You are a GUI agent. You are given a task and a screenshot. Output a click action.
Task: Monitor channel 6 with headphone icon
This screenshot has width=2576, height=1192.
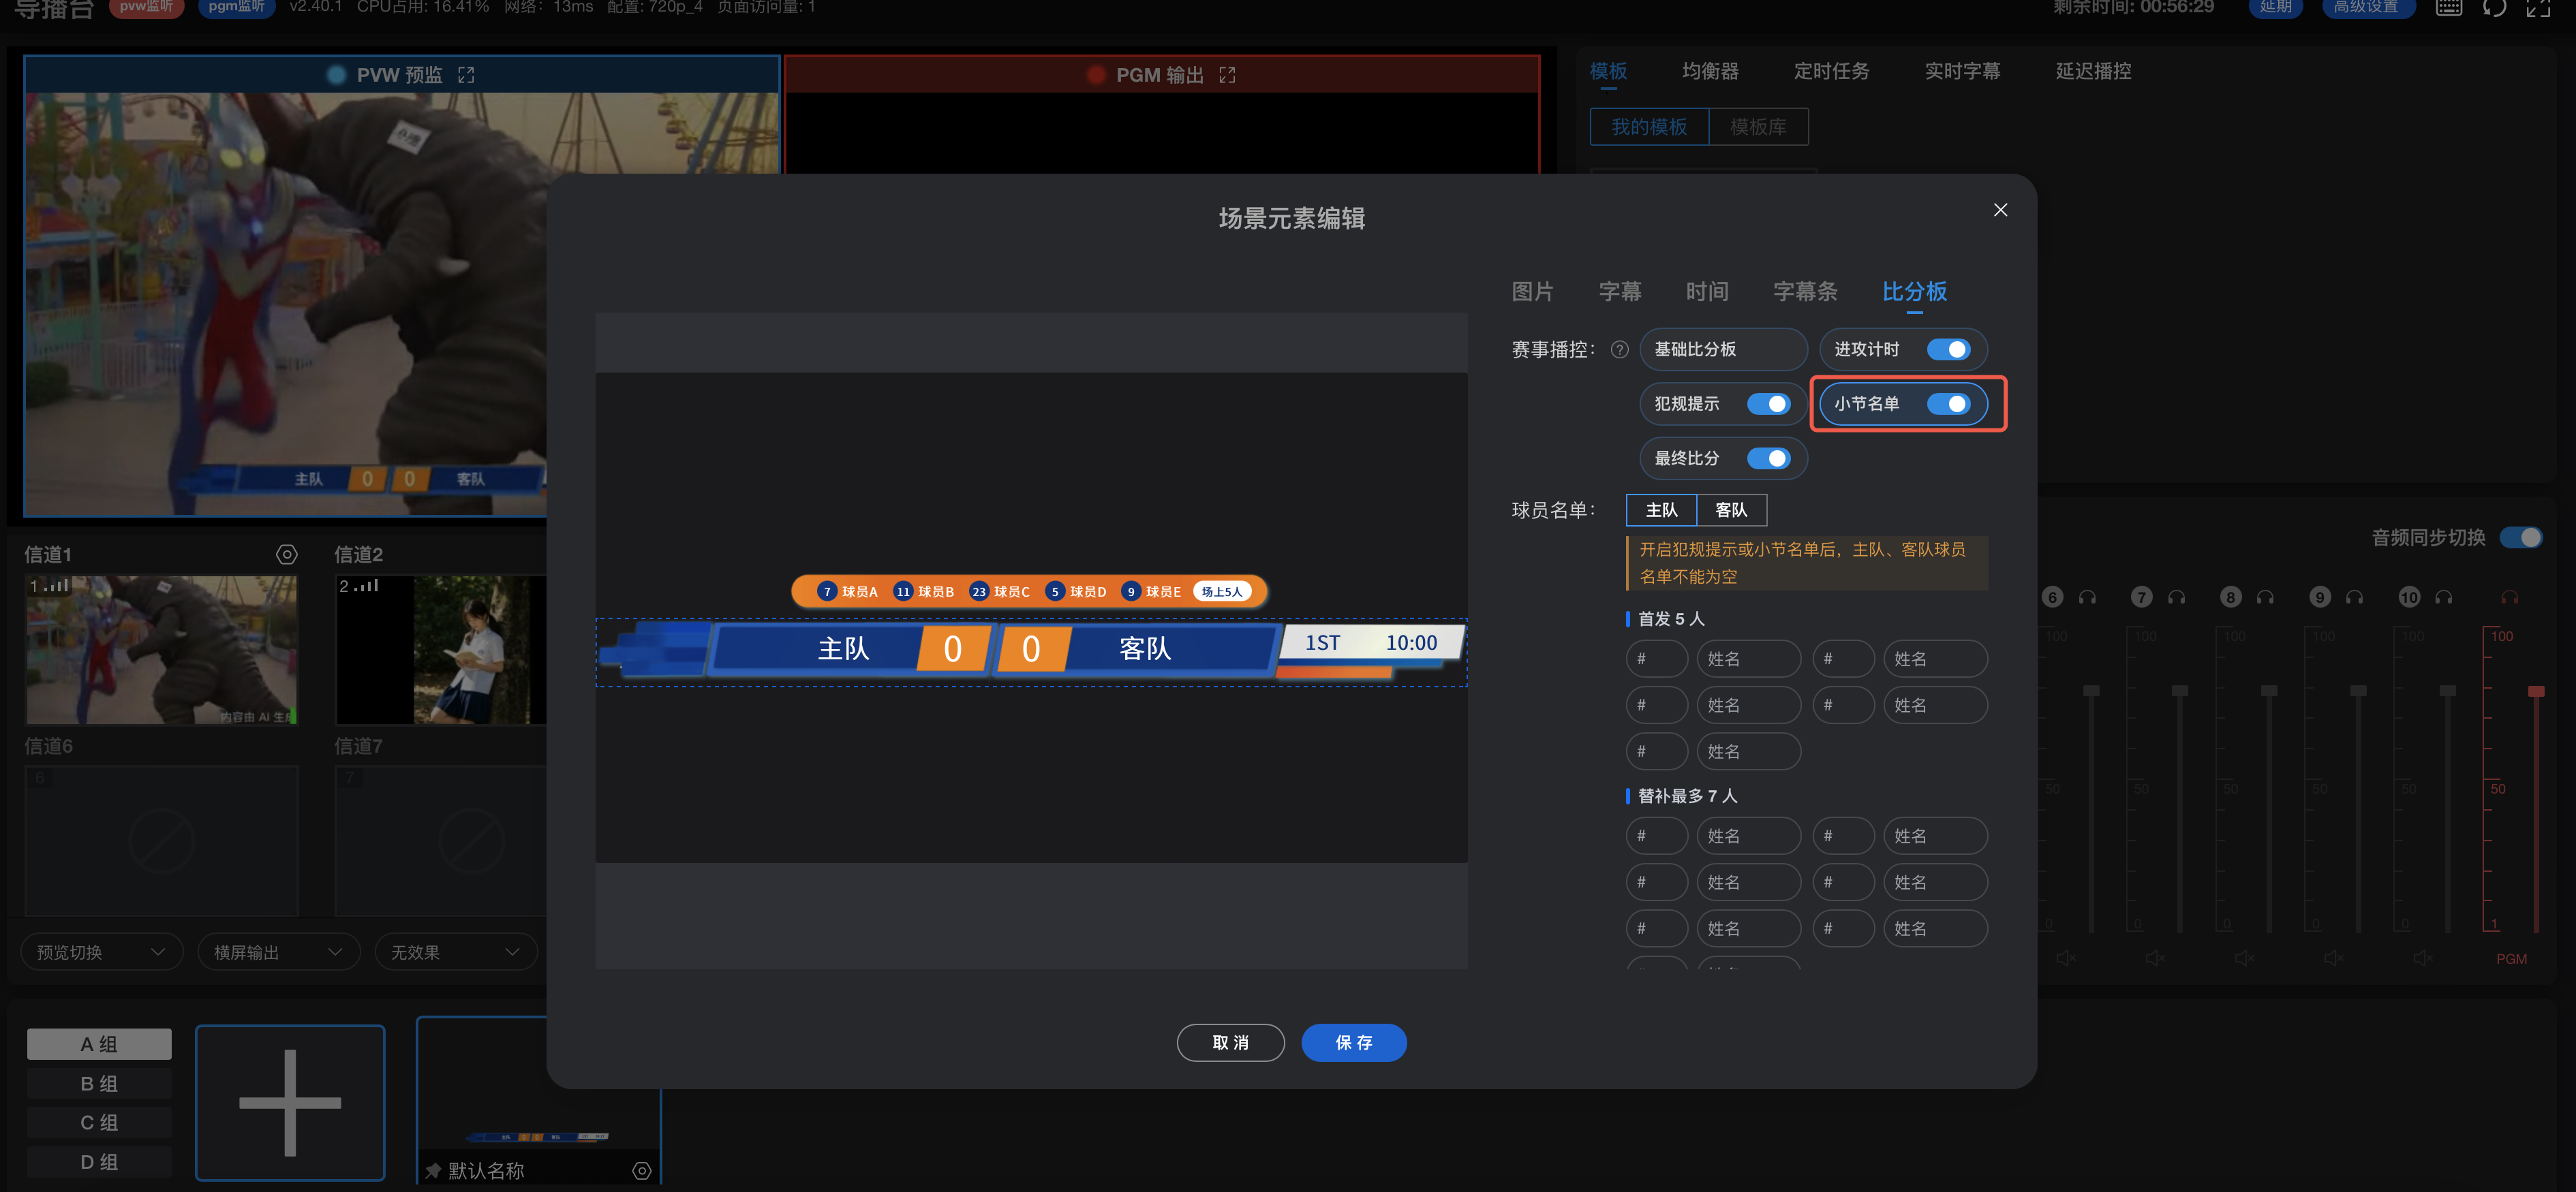coord(2087,597)
